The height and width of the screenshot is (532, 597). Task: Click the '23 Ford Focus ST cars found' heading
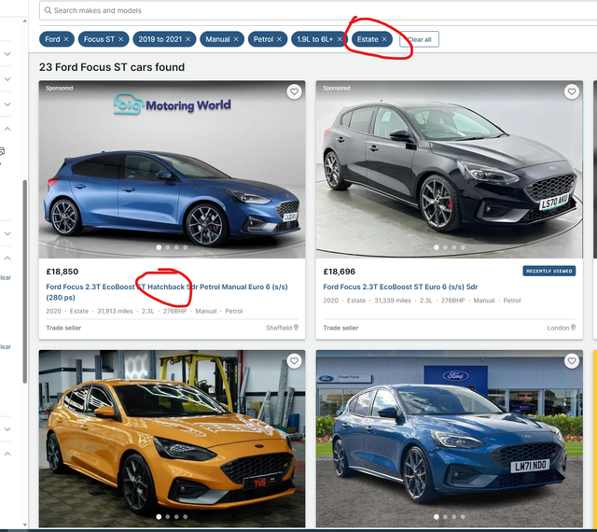point(112,67)
